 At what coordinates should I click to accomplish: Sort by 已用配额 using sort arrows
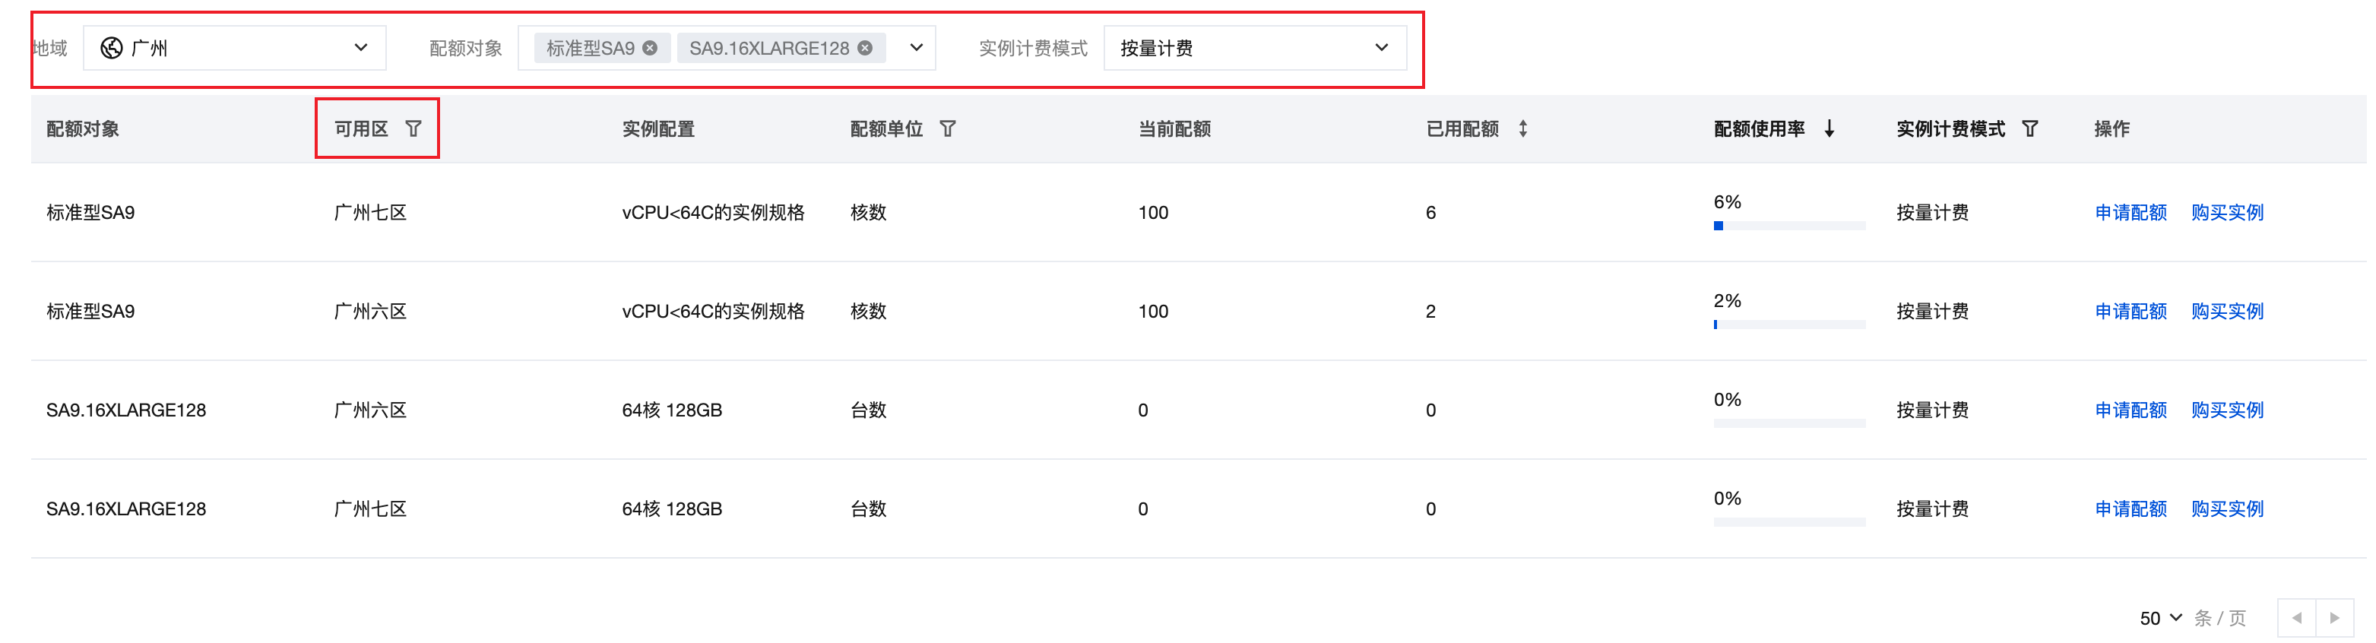click(x=1523, y=128)
